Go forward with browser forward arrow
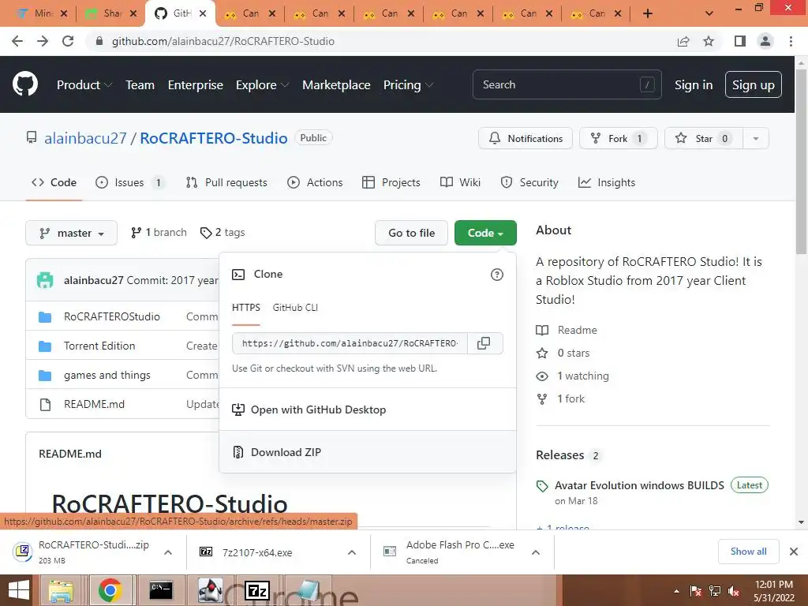Viewport: 808px width, 606px height. tap(43, 41)
